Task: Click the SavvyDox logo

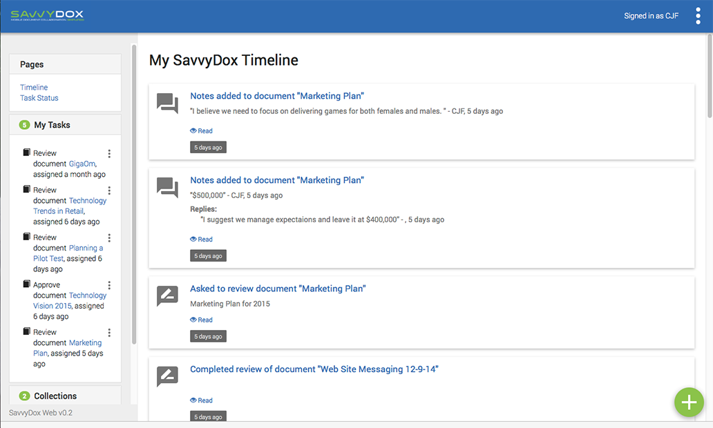Action: (47, 15)
